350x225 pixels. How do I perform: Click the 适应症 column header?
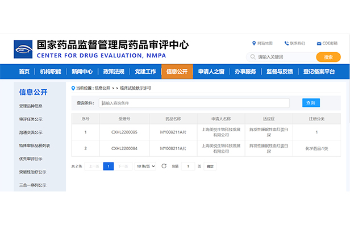tap(269, 119)
